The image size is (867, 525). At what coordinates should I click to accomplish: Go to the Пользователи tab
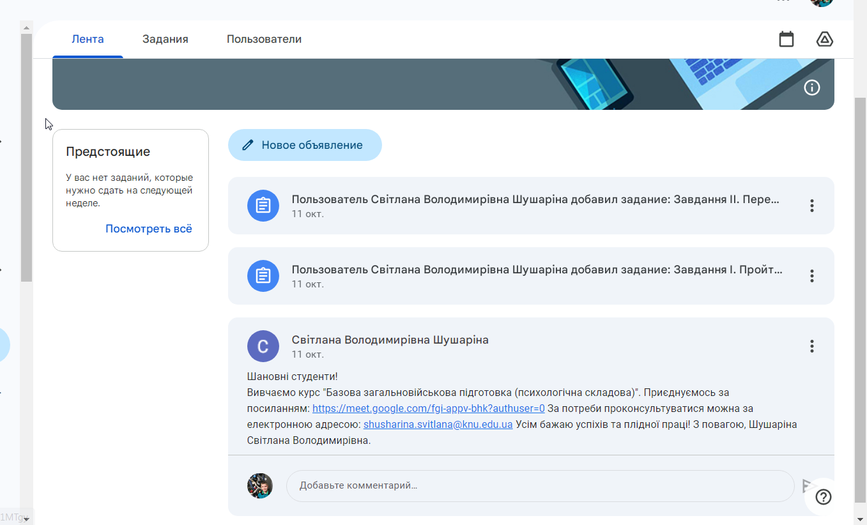tap(264, 39)
